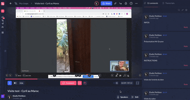
Task: Mute the video volume
Action: click(15, 83)
